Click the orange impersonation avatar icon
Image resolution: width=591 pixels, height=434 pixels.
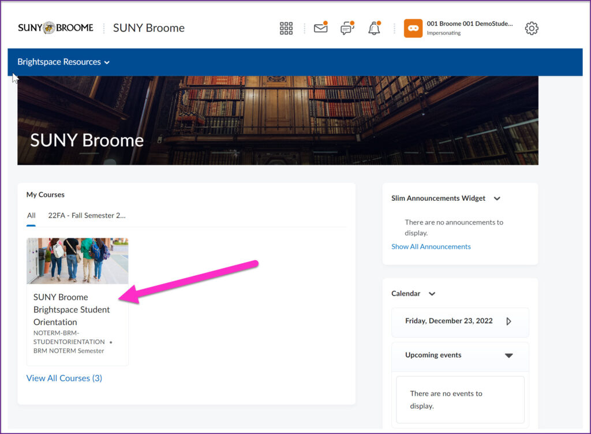pos(413,28)
